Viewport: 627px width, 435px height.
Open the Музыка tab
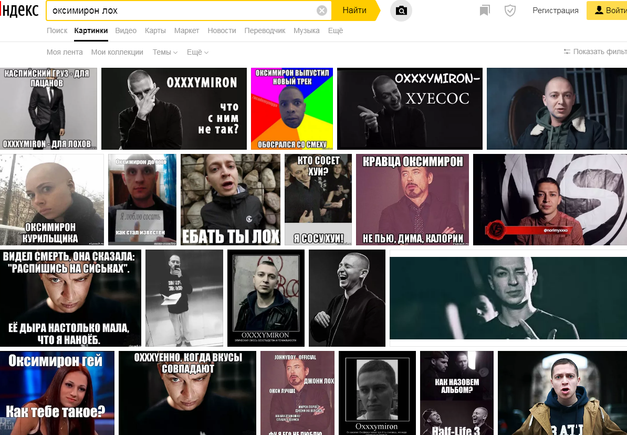point(306,30)
